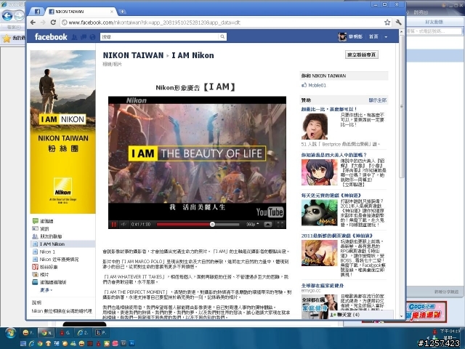Open Facebook friend requests icon
Viewport: 465px width, 349px height.
tap(74, 37)
